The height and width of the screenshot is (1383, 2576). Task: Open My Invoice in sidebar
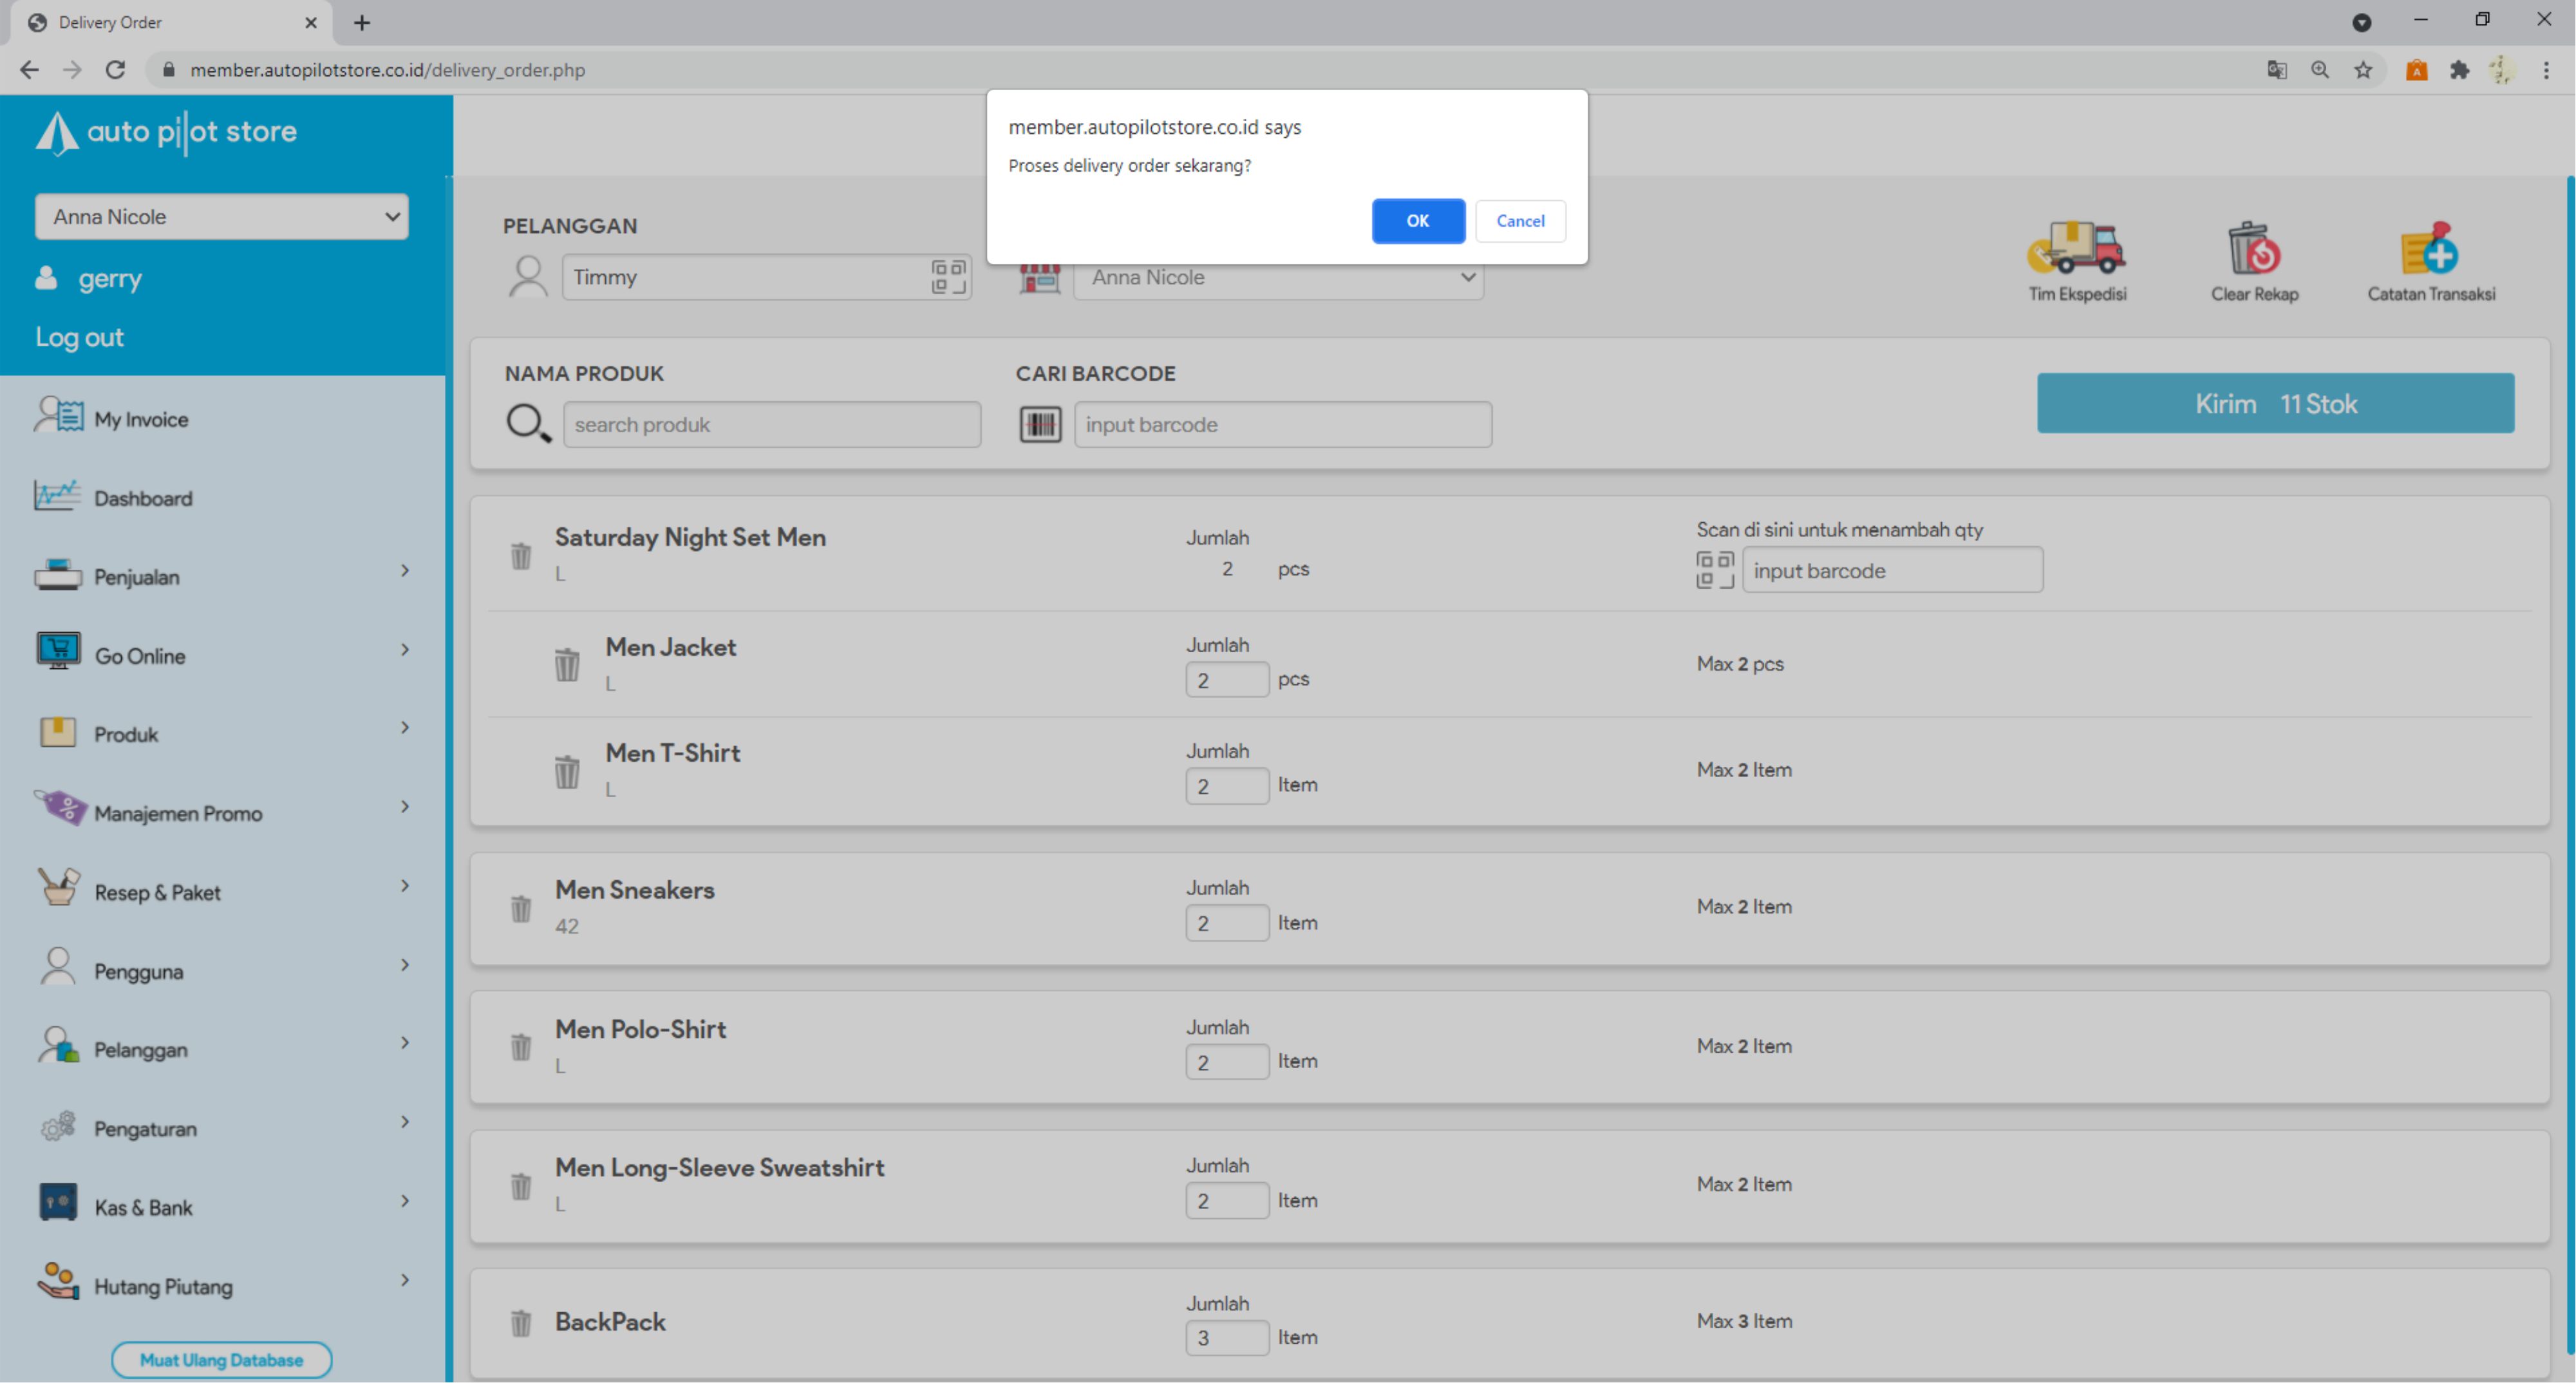(x=141, y=419)
